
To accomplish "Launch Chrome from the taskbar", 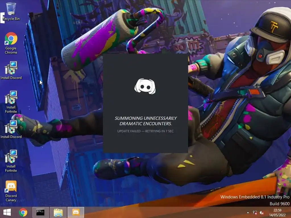I will pyautogui.click(x=23, y=212).
